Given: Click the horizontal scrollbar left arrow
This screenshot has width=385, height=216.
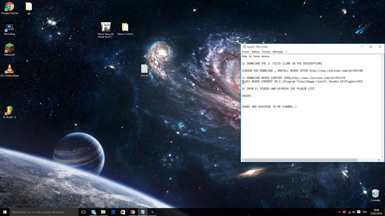Looking at the screenshot, I should pyautogui.click(x=243, y=160).
